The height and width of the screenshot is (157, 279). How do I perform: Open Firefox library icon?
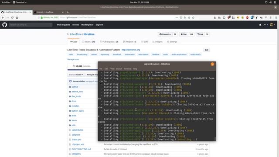tap(219, 17)
